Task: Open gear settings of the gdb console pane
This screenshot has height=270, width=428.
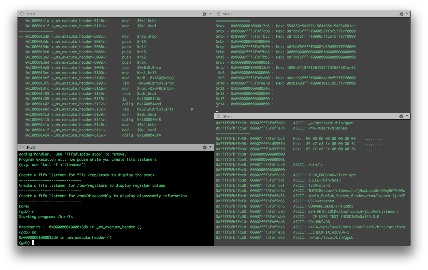Action: pyautogui.click(x=205, y=148)
